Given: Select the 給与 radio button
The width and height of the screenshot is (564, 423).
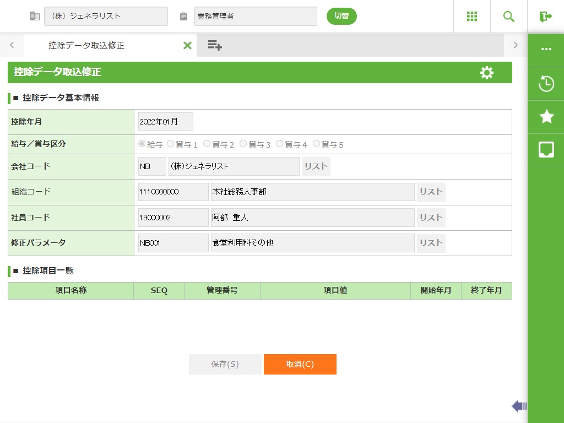Looking at the screenshot, I should coord(142,144).
